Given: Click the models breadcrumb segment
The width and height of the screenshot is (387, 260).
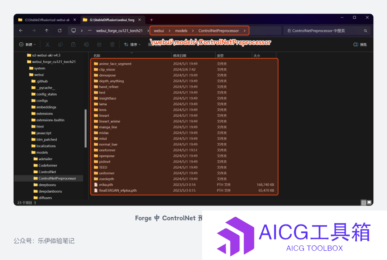Looking at the screenshot, I should pos(181,31).
